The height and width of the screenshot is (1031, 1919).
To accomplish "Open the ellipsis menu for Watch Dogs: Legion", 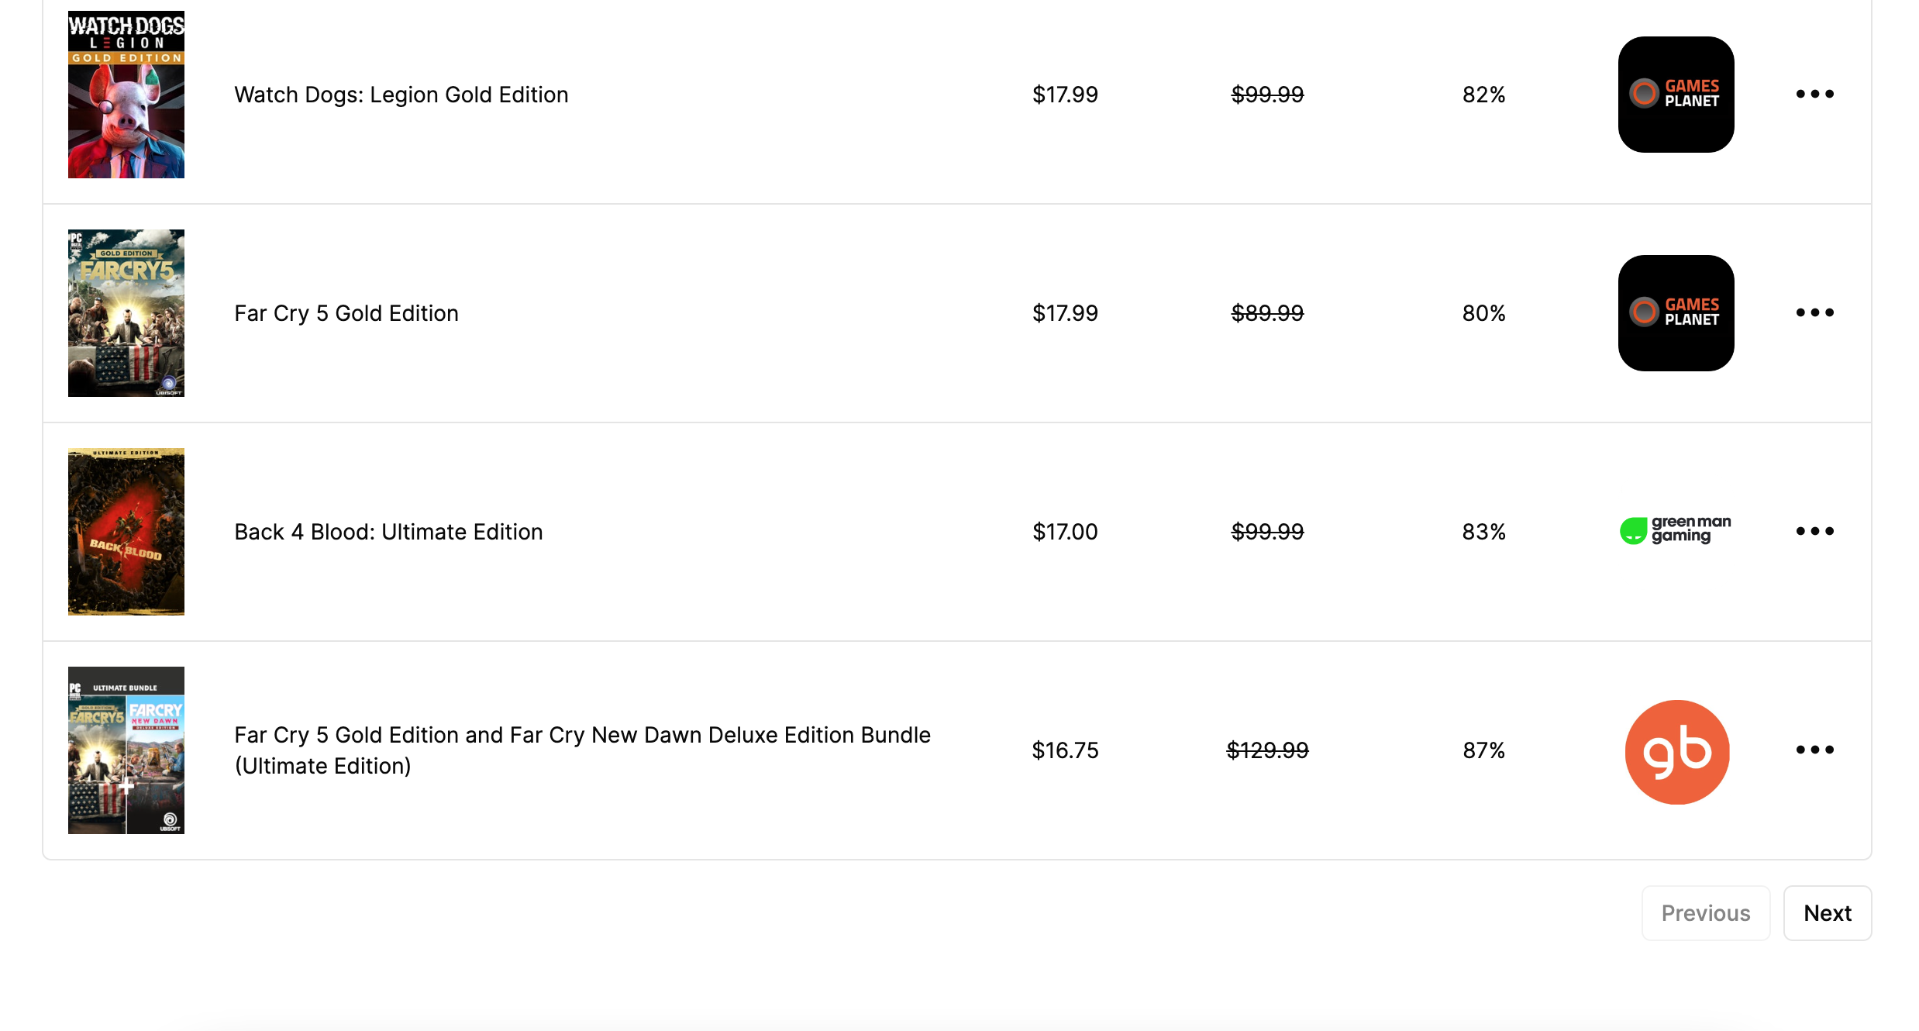I will click(x=1814, y=94).
